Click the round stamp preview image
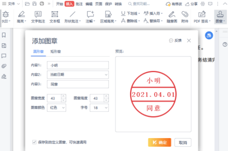 pos(153,94)
